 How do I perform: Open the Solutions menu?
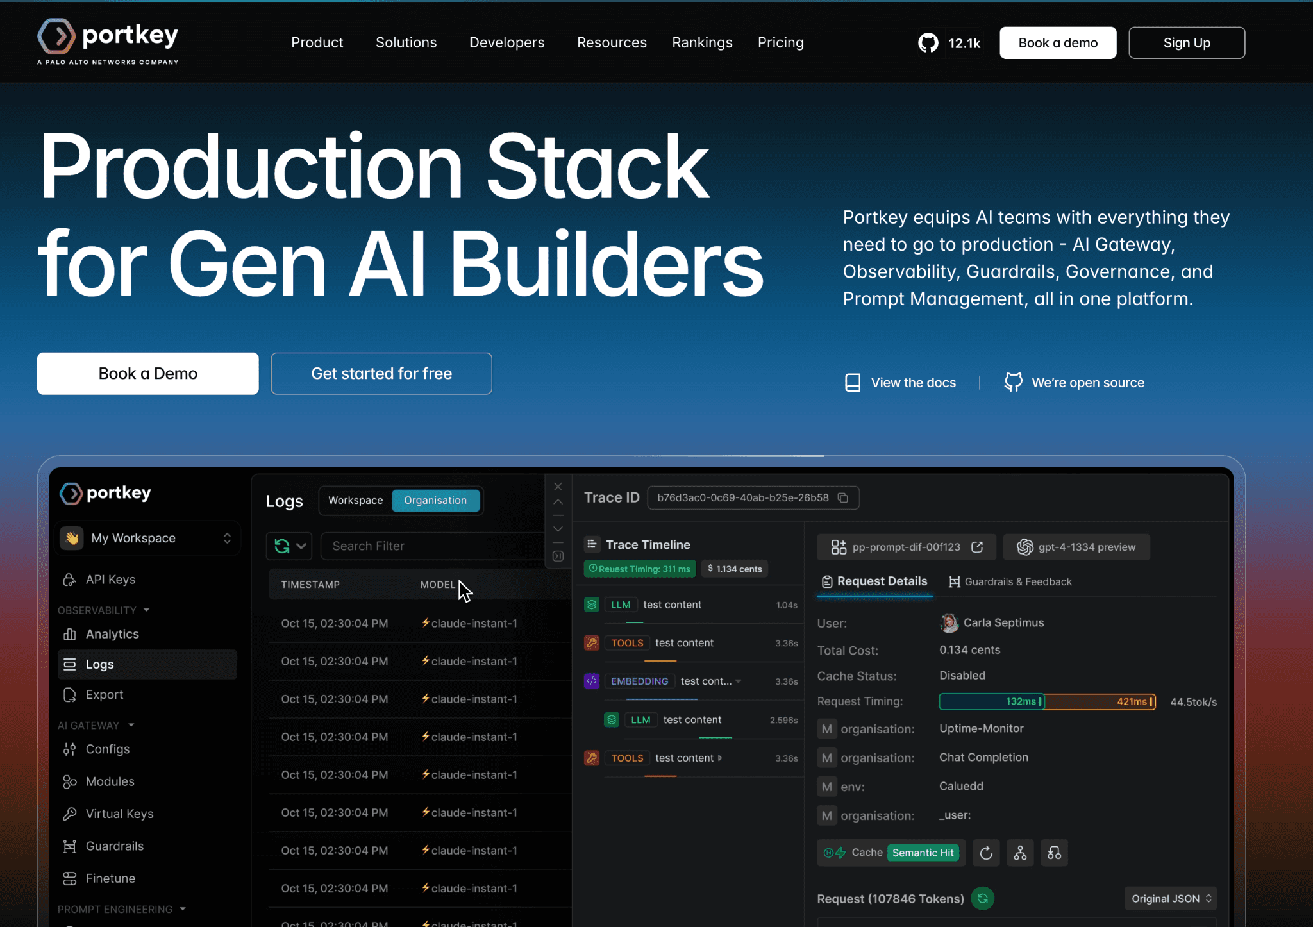(406, 42)
